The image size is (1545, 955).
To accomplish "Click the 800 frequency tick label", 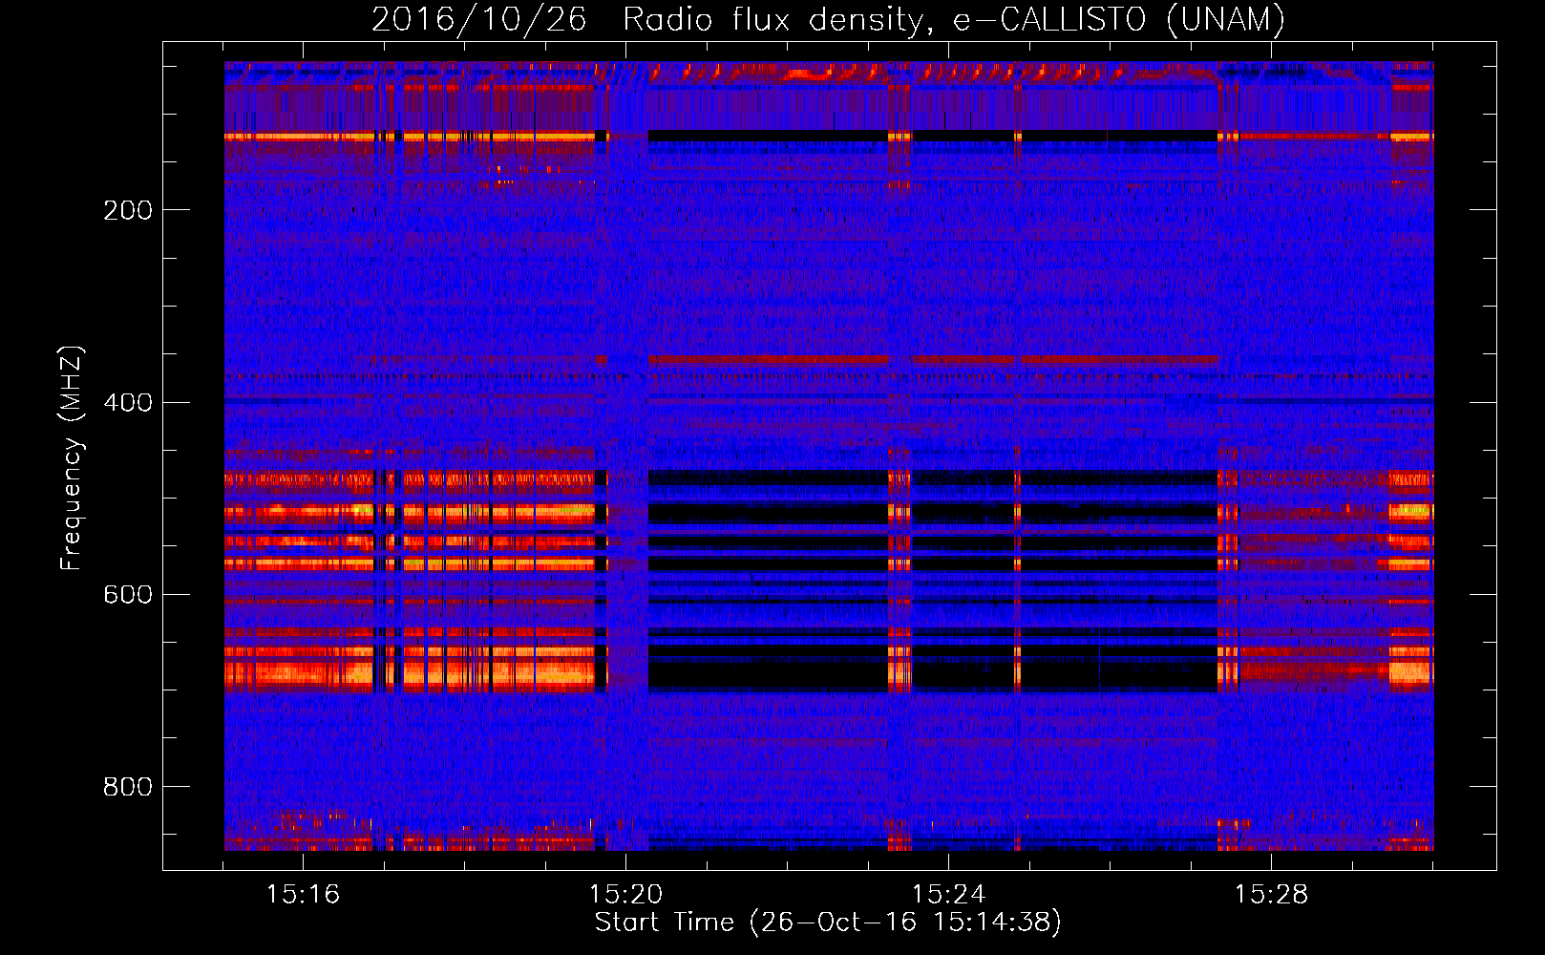I will [128, 787].
